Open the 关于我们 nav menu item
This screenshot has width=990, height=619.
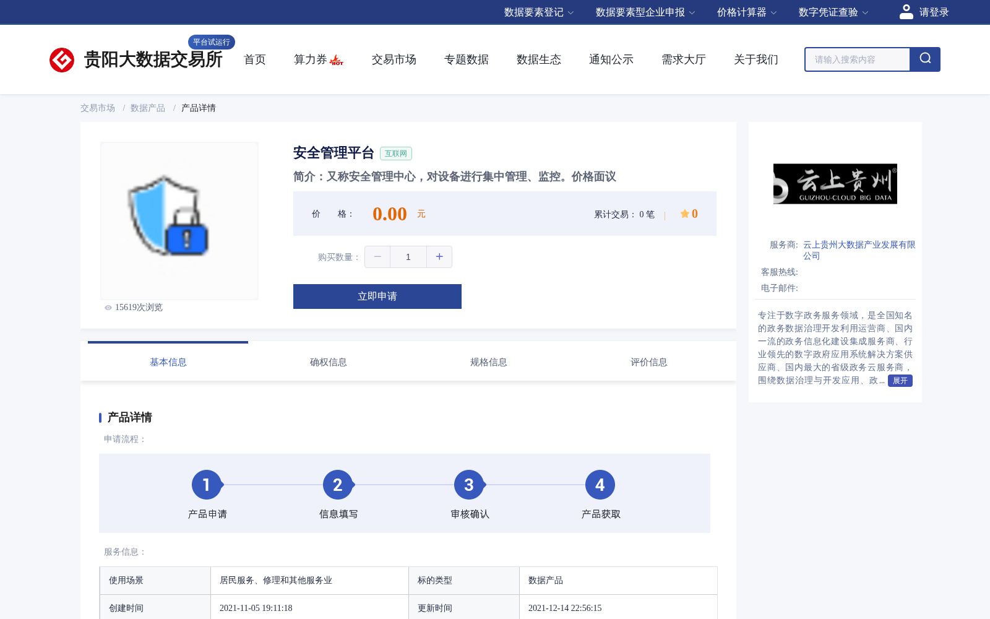[x=756, y=59]
